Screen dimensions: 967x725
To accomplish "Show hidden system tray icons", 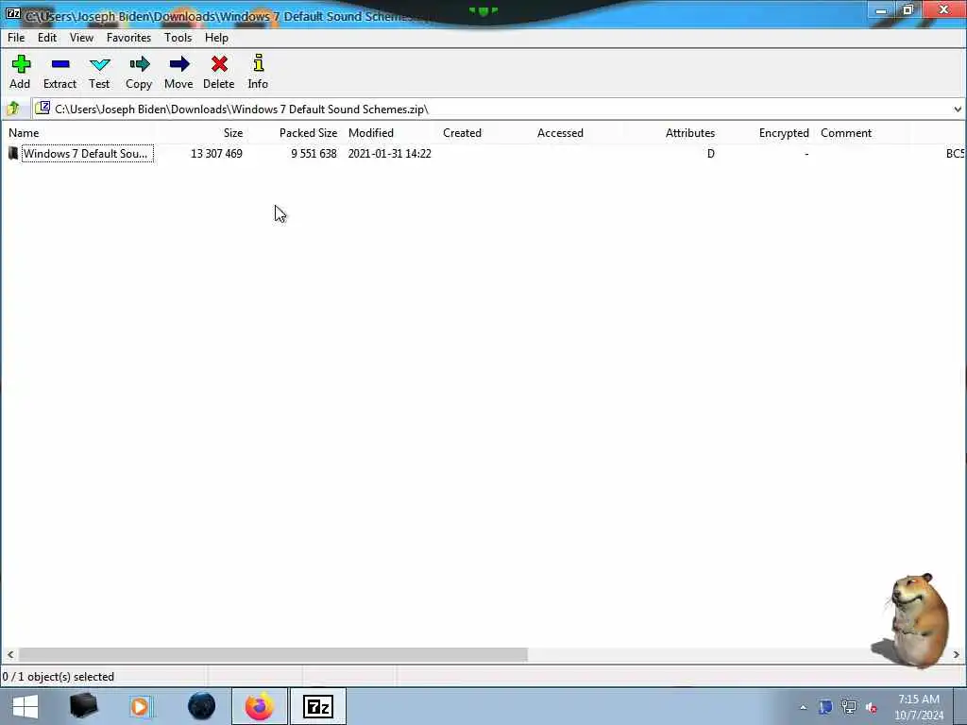I will coord(803,708).
